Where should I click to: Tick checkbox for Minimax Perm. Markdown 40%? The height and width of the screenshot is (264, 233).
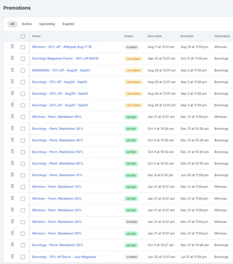point(23,222)
